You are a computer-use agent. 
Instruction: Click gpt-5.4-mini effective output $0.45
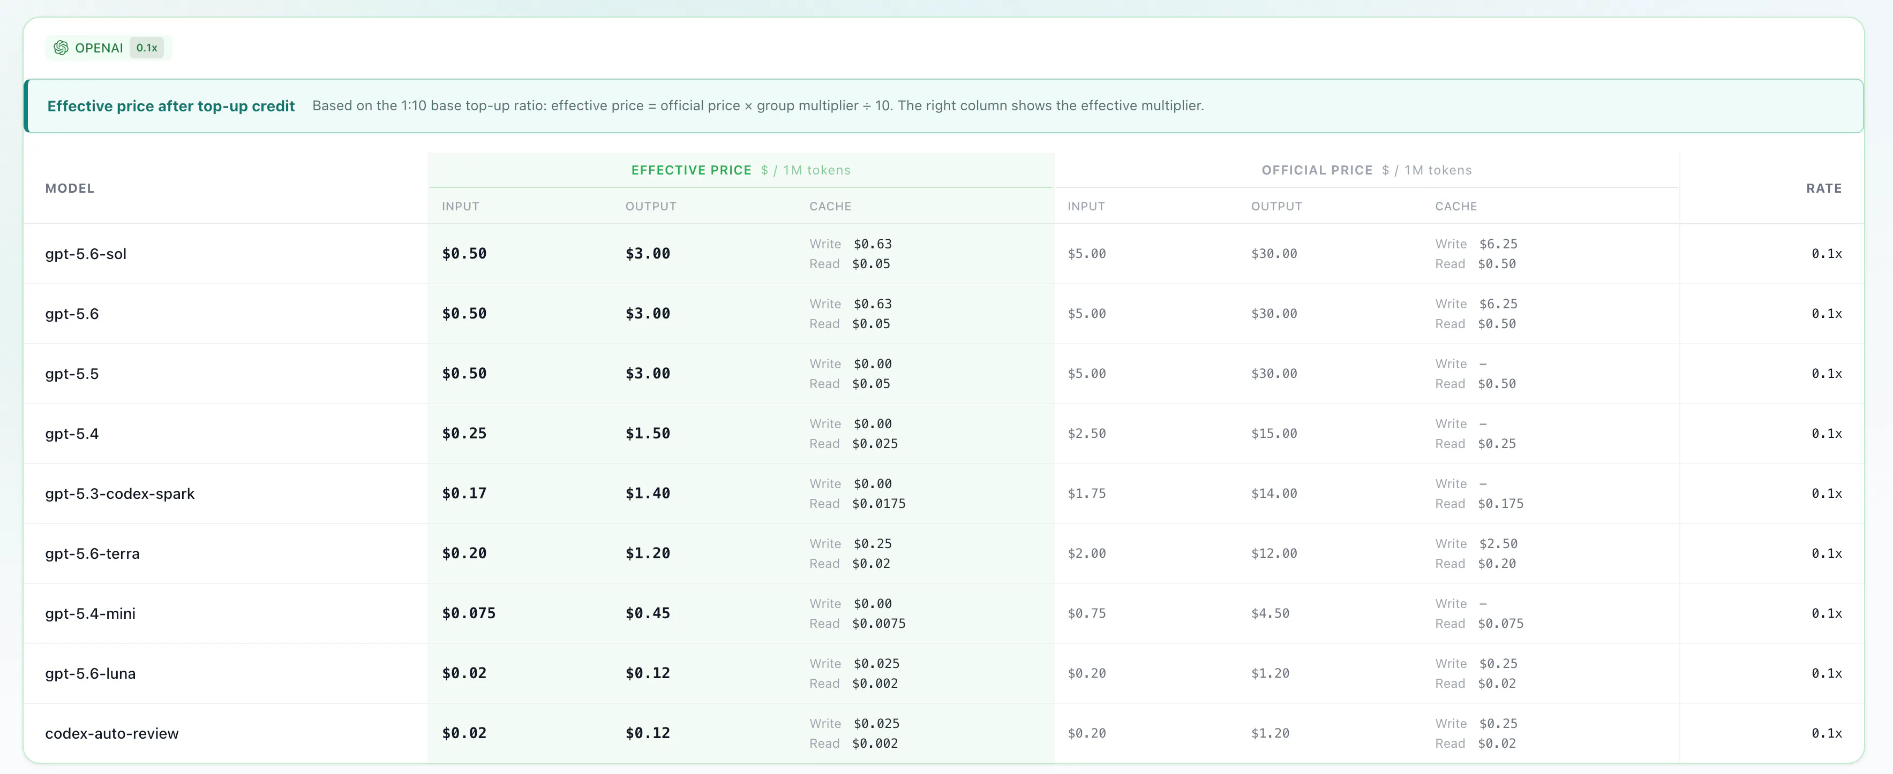coord(648,613)
